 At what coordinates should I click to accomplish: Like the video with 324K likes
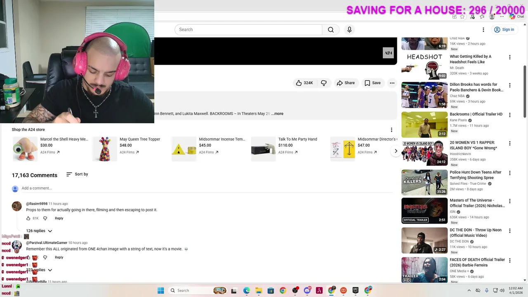point(304,83)
